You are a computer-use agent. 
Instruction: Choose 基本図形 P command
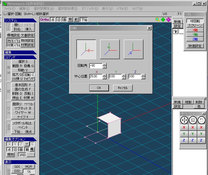point(23,85)
